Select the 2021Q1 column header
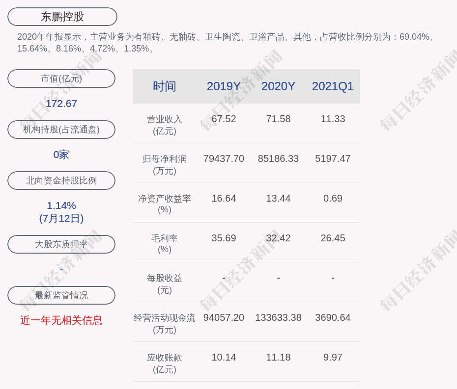This screenshot has width=457, height=389. [333, 86]
